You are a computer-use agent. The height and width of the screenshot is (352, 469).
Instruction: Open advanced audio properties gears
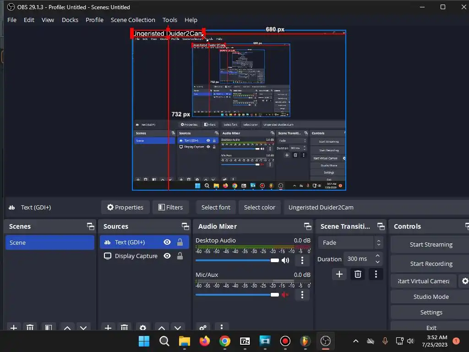pos(203,327)
